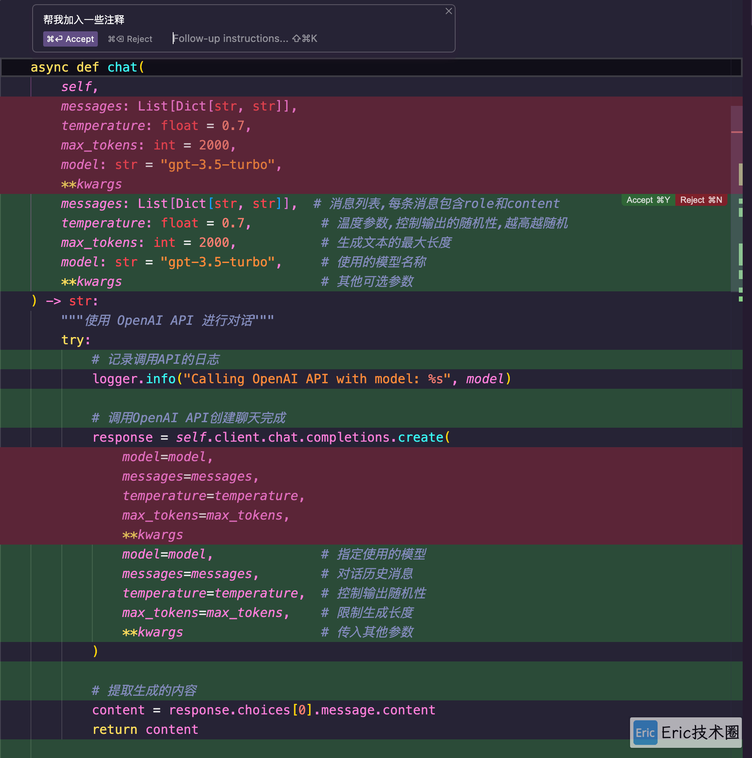
Task: Click the 'return content' line
Action: coord(145,729)
